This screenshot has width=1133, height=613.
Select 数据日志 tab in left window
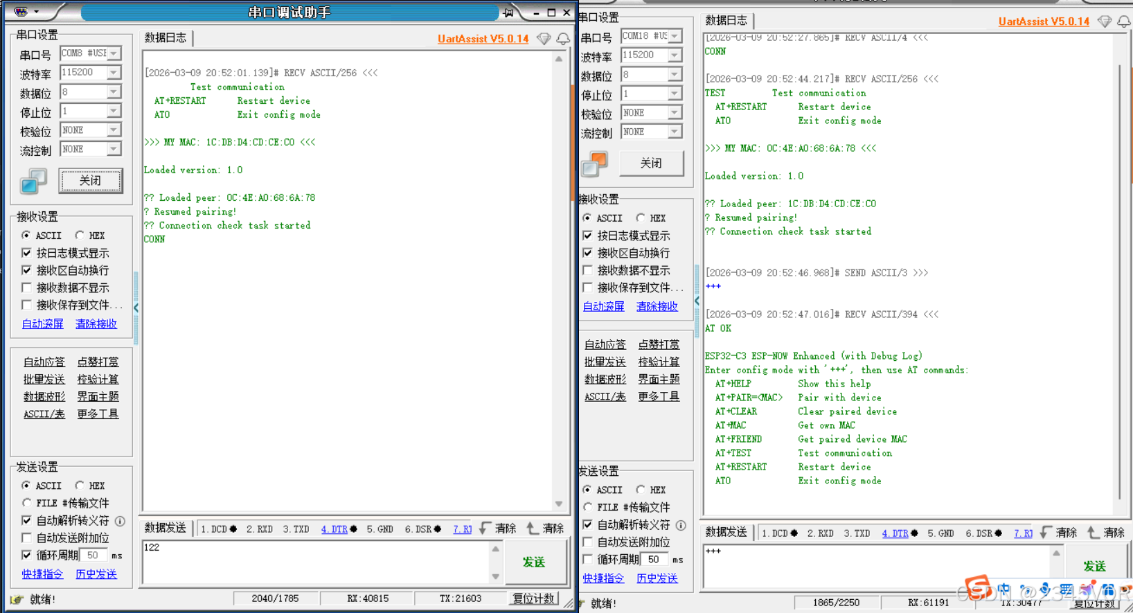166,38
